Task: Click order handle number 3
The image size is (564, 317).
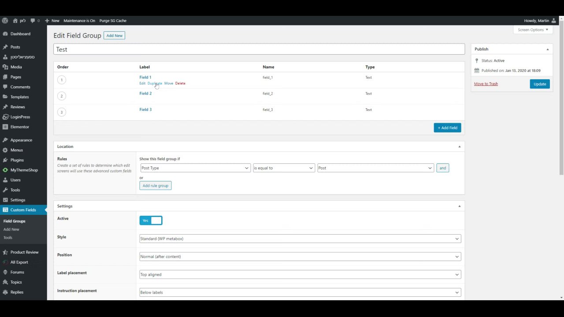Action: coord(62,112)
